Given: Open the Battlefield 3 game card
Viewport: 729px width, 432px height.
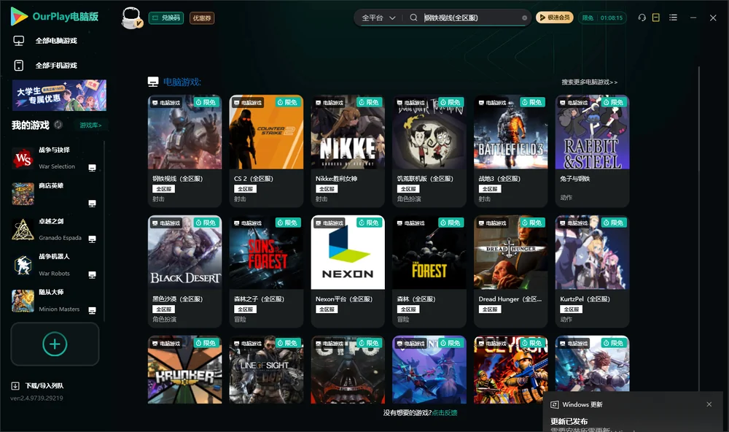Looking at the screenshot, I should 511,151.
